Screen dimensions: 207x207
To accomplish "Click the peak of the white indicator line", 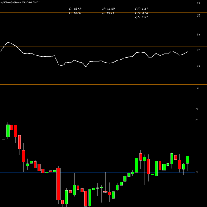I will click(8, 42).
